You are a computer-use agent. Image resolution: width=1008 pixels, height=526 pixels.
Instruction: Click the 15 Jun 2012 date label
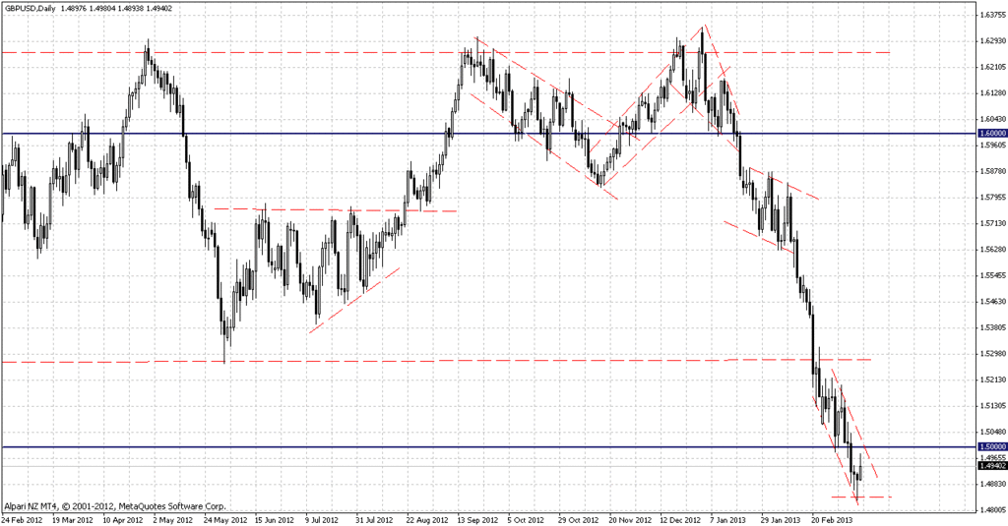[275, 520]
